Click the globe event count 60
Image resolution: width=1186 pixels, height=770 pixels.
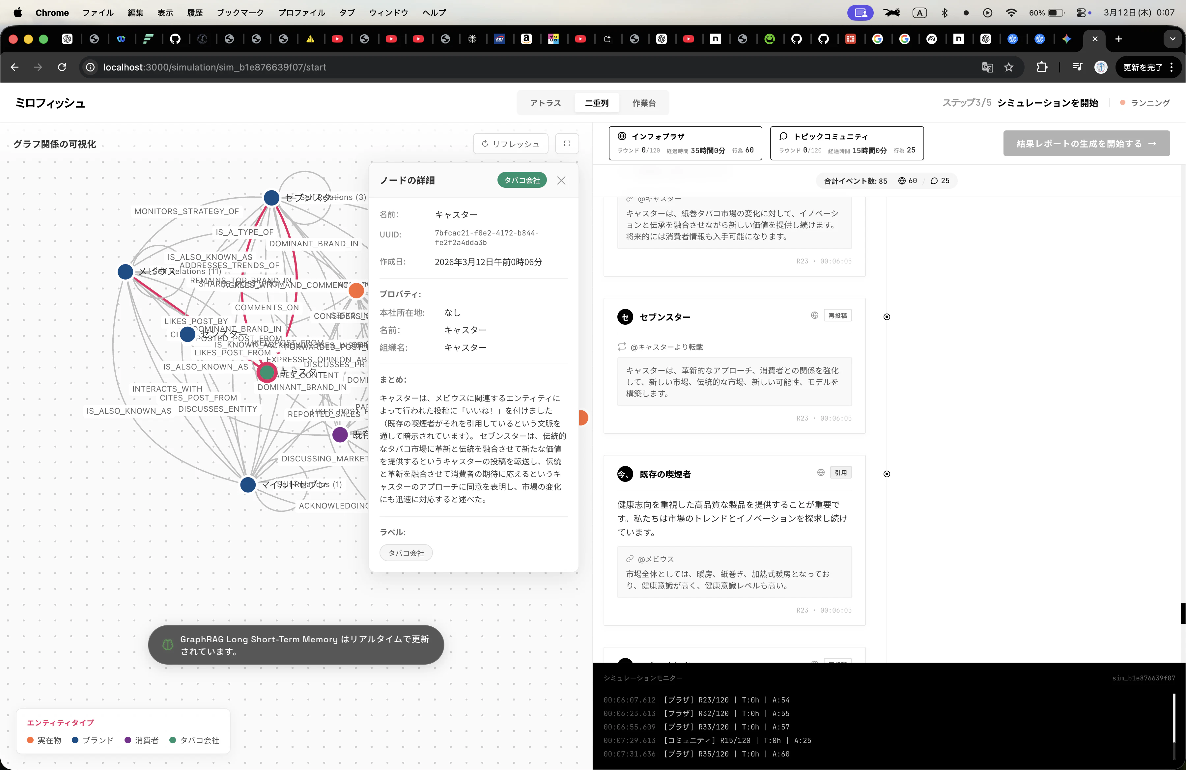[x=907, y=181]
